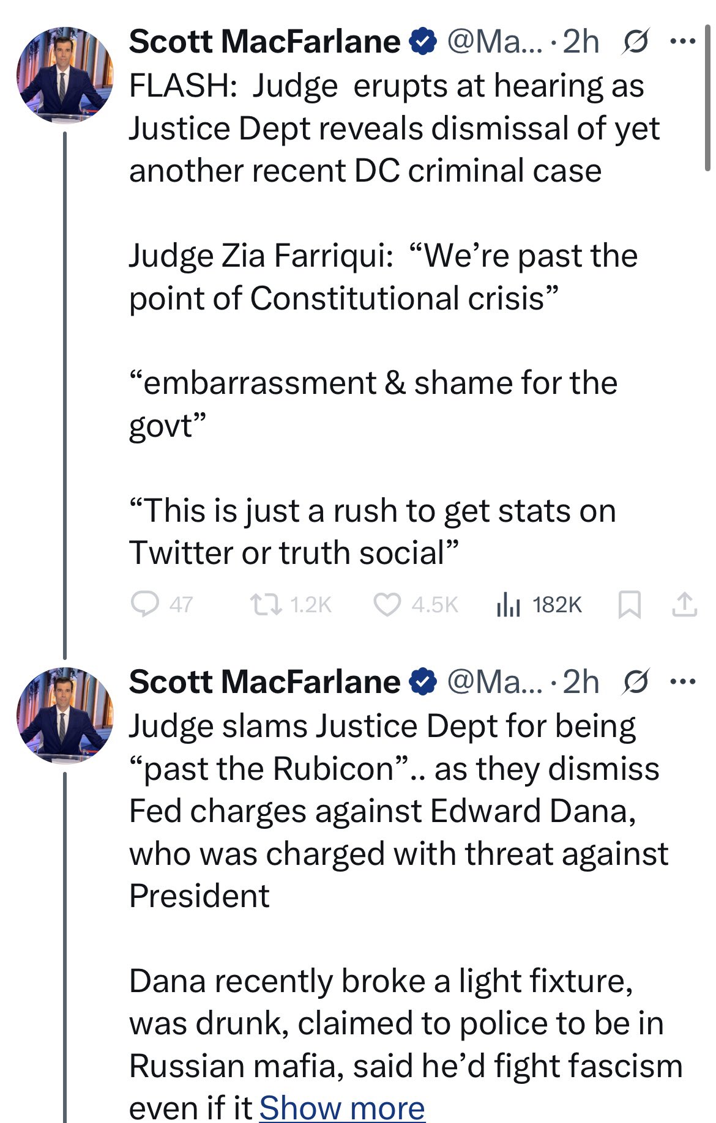Open reply icon on the first tweet
Image resolution: width=716 pixels, height=1123 pixels.
144,604
